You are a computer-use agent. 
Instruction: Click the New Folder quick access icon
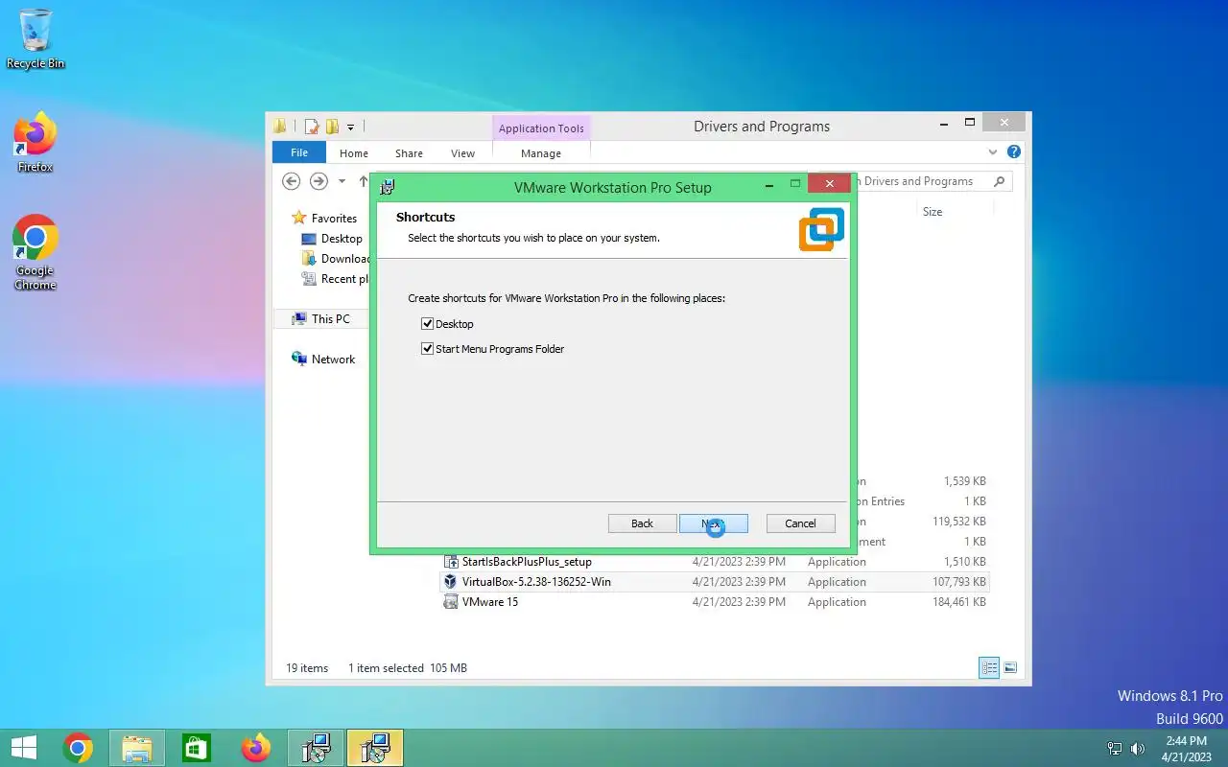332,127
